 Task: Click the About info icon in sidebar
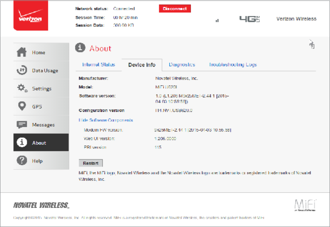tap(22, 142)
